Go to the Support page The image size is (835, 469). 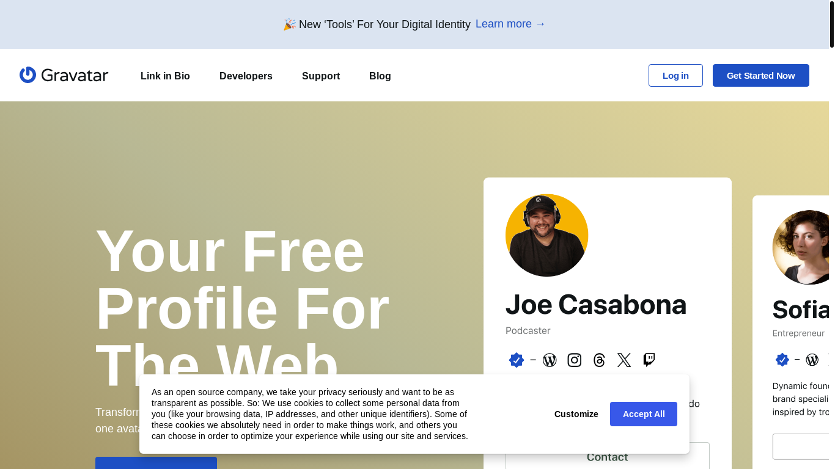tap(321, 76)
